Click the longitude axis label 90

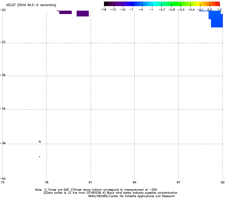tap(223, 182)
